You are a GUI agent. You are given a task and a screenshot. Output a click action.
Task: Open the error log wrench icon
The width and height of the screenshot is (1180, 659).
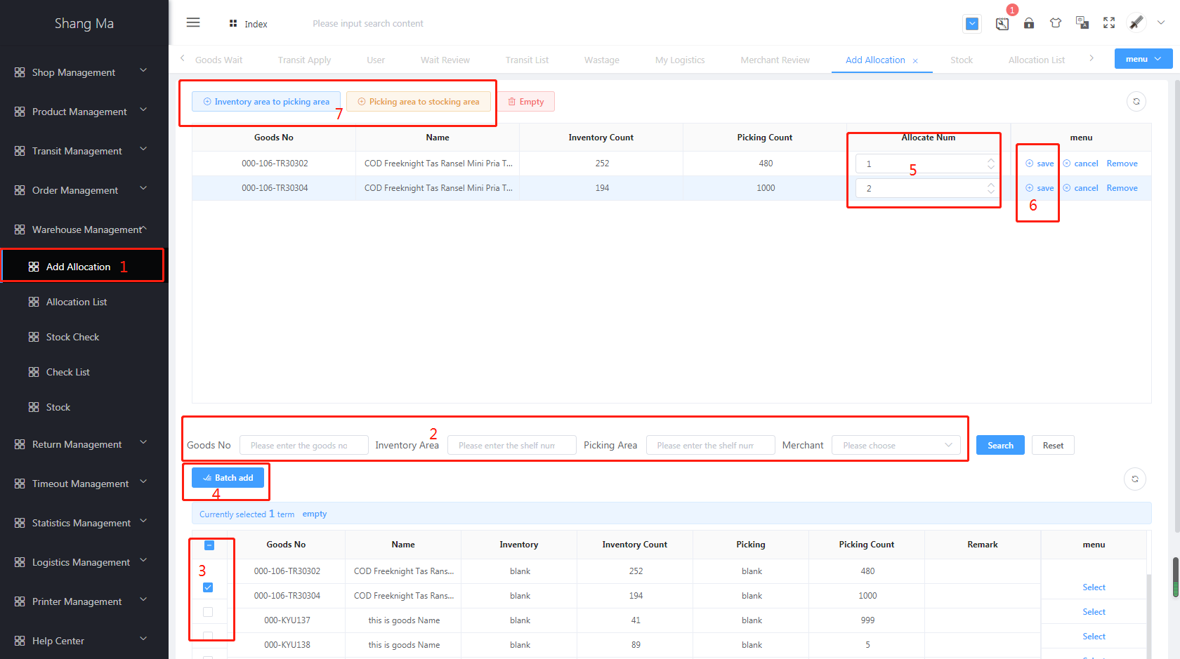click(1002, 24)
